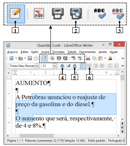Click the 'Português' language field in status bar
The image size is (130, 146).
point(116,140)
